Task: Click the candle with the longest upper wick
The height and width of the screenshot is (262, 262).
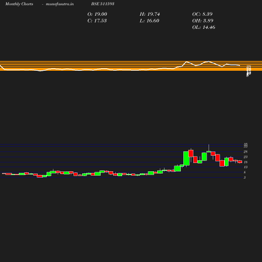Action: pos(209,151)
